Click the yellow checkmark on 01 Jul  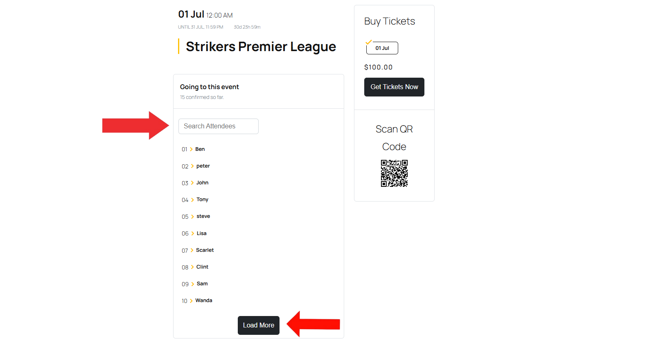(369, 42)
